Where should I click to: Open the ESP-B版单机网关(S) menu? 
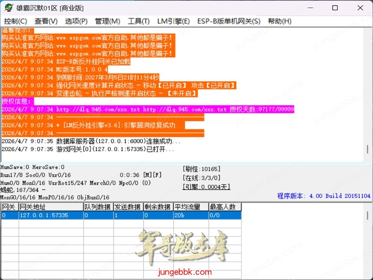229,21
